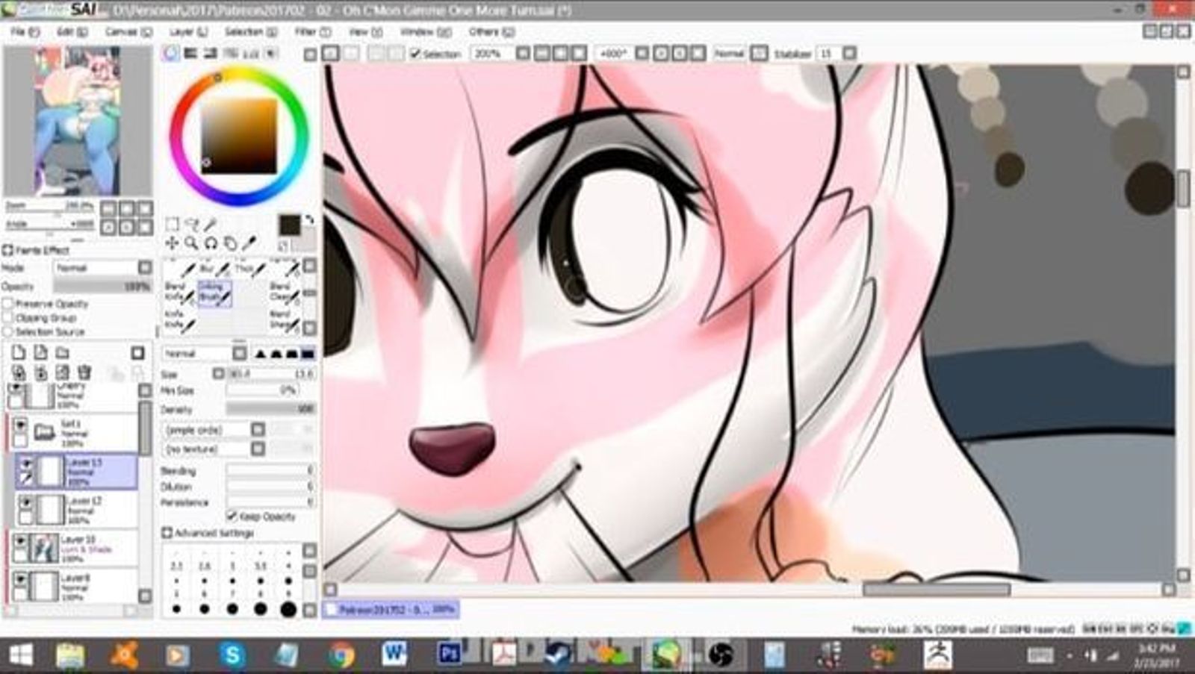Adjust the brush Density slider
The image size is (1195, 674).
pyautogui.click(x=271, y=409)
